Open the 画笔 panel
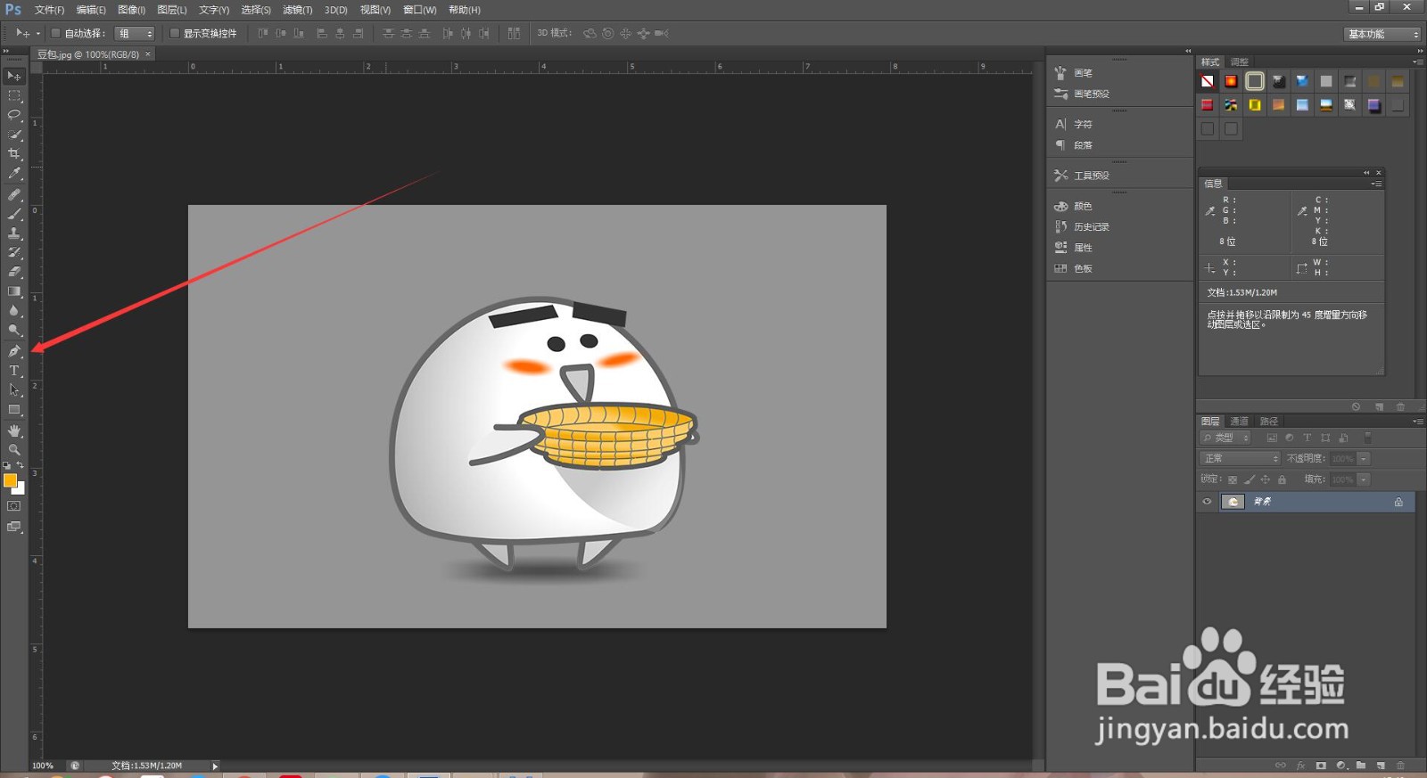This screenshot has width=1427, height=778. point(1083,73)
